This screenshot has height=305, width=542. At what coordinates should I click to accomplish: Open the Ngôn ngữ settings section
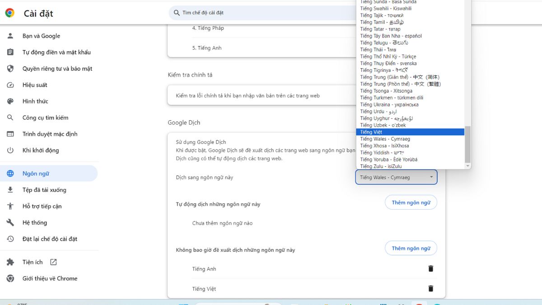[x=49, y=174]
